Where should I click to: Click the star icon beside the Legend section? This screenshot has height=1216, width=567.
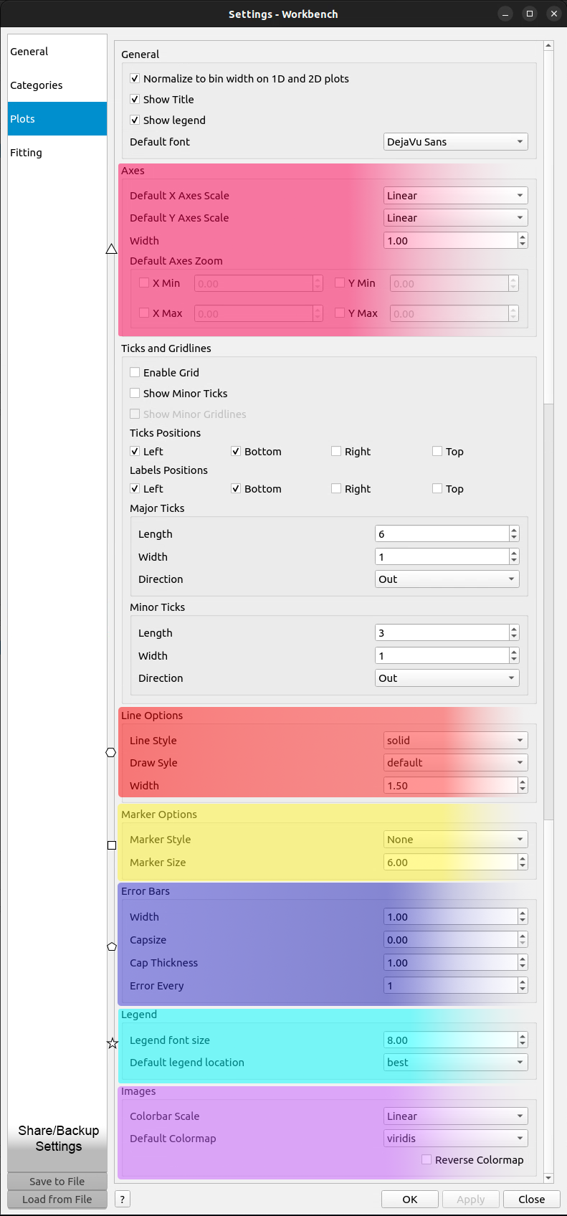click(112, 1043)
